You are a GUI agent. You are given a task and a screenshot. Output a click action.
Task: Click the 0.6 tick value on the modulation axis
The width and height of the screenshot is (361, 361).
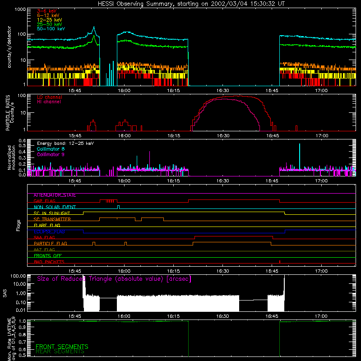coord(22,140)
